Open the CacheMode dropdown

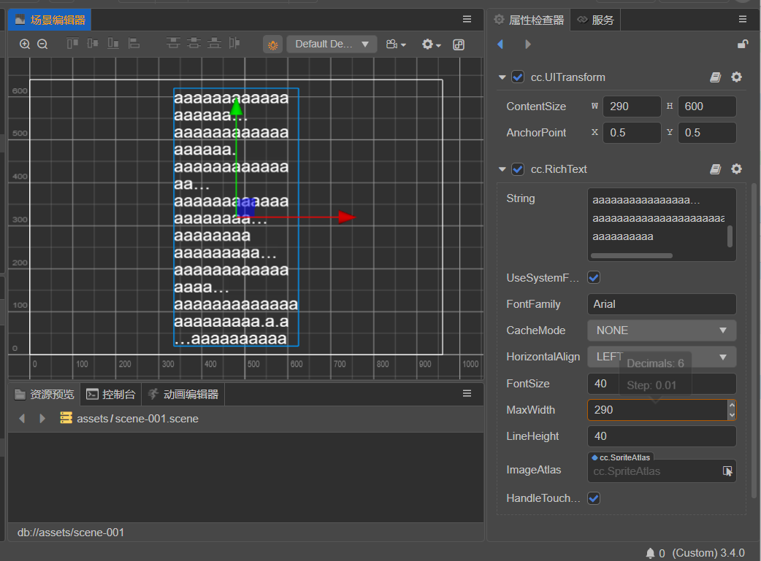[x=662, y=330]
